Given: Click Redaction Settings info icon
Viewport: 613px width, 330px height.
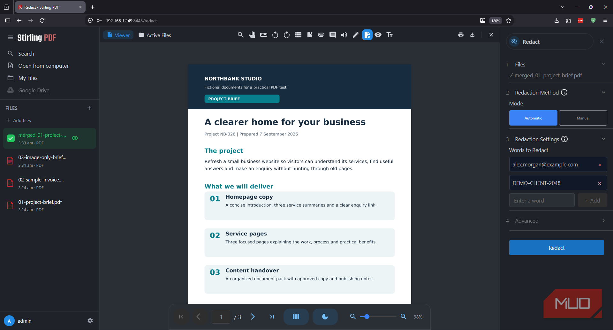Looking at the screenshot, I should click(x=564, y=139).
